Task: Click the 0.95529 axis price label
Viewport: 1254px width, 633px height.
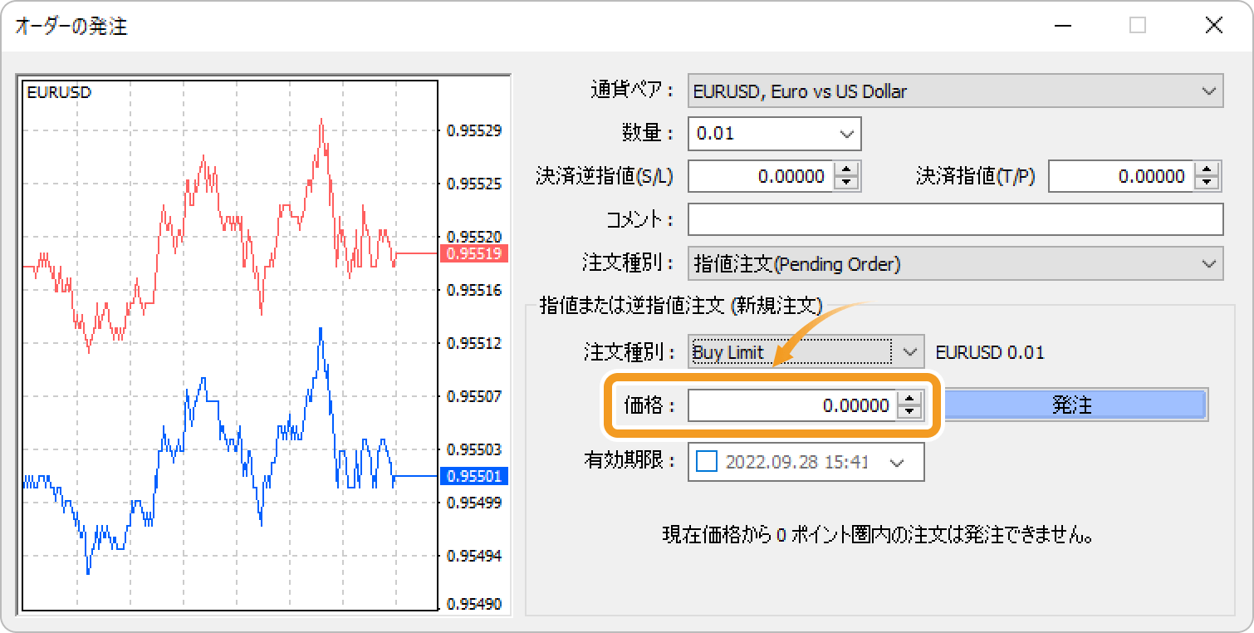Action: click(474, 130)
